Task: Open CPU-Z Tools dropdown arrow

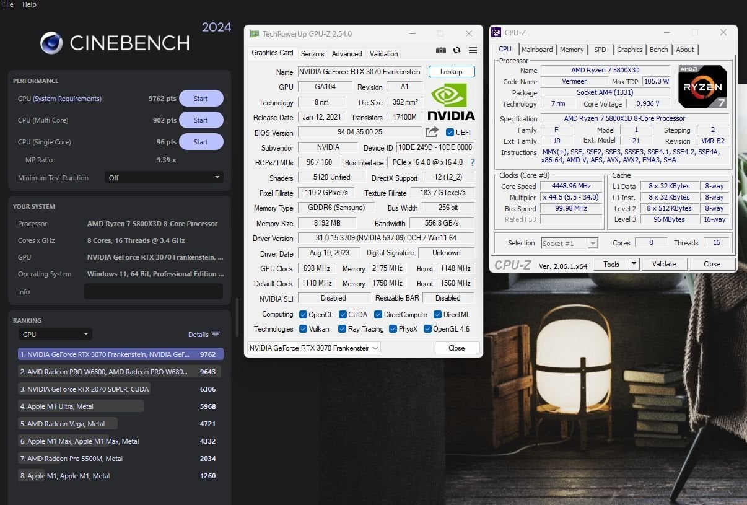Action: click(634, 264)
